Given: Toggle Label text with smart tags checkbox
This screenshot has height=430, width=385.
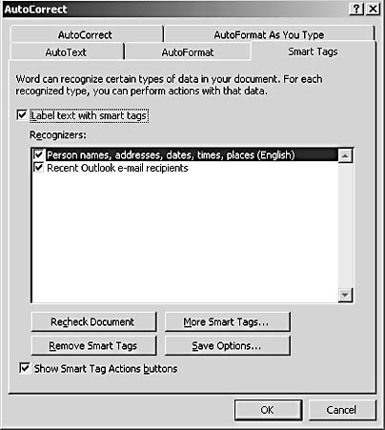Looking at the screenshot, I should tap(22, 115).
